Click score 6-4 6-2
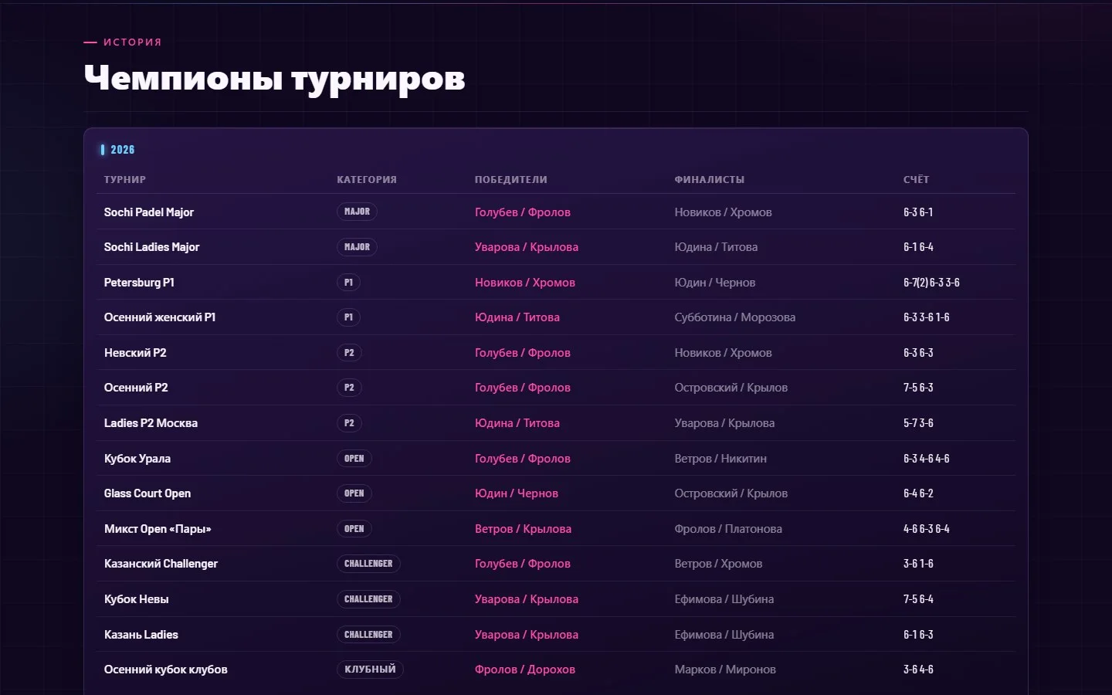 919,493
